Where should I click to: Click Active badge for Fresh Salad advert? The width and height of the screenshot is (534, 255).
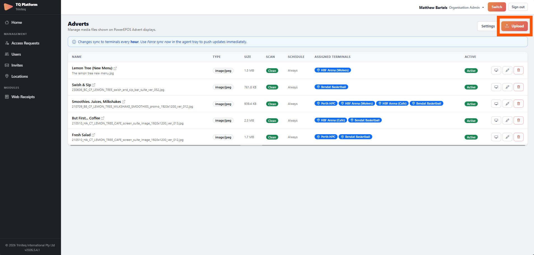471,137
